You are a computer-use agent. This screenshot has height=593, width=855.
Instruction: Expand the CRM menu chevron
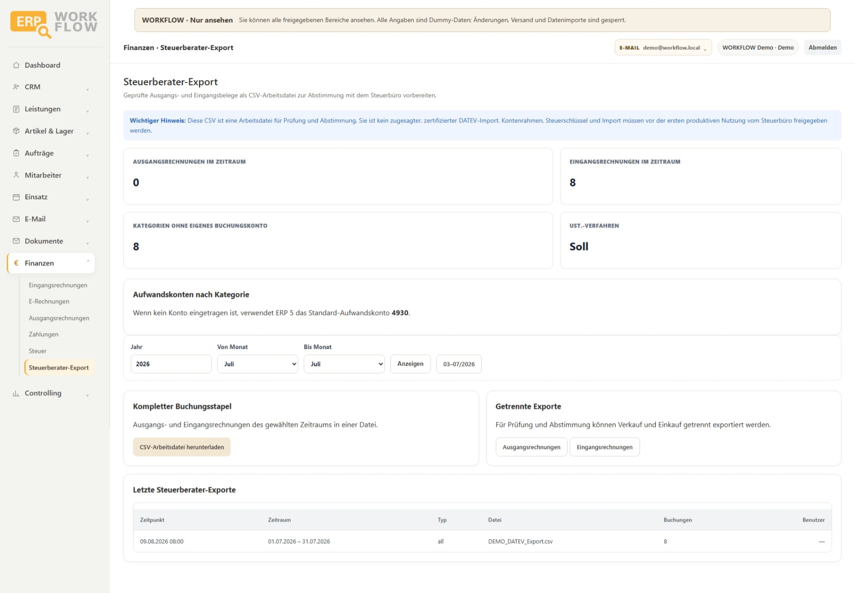[x=88, y=89]
